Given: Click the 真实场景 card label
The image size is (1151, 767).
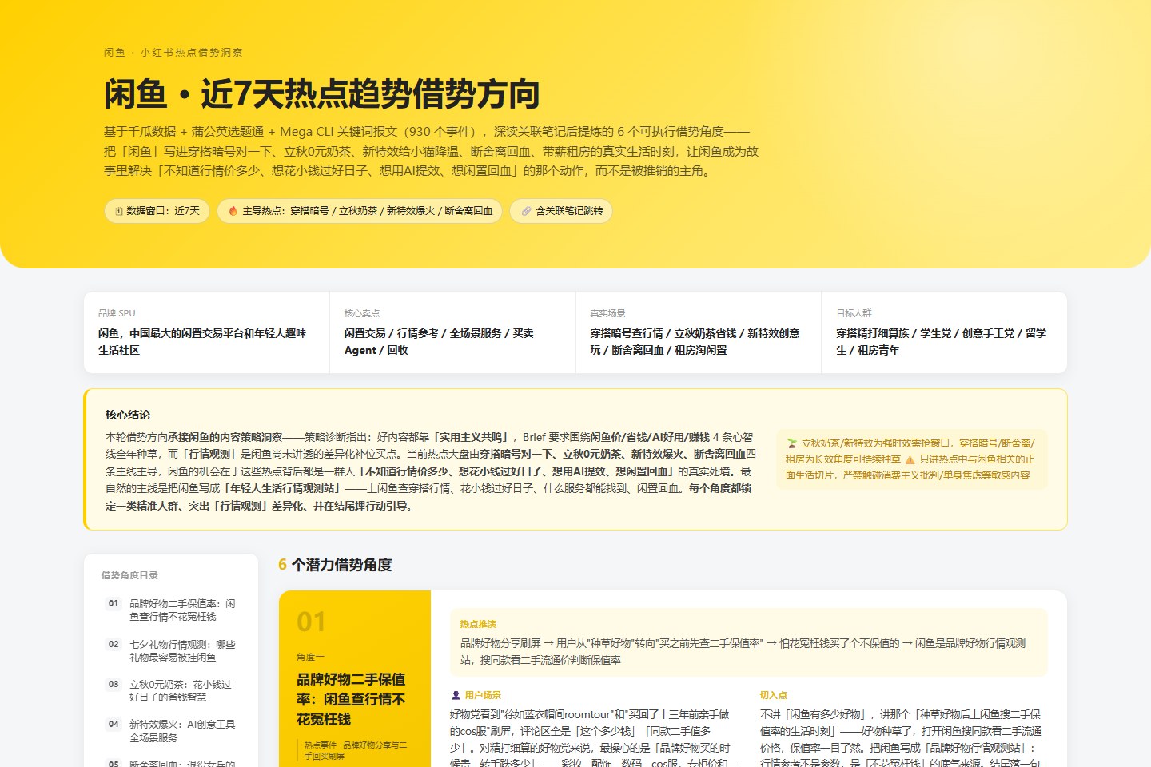Looking at the screenshot, I should tap(607, 313).
